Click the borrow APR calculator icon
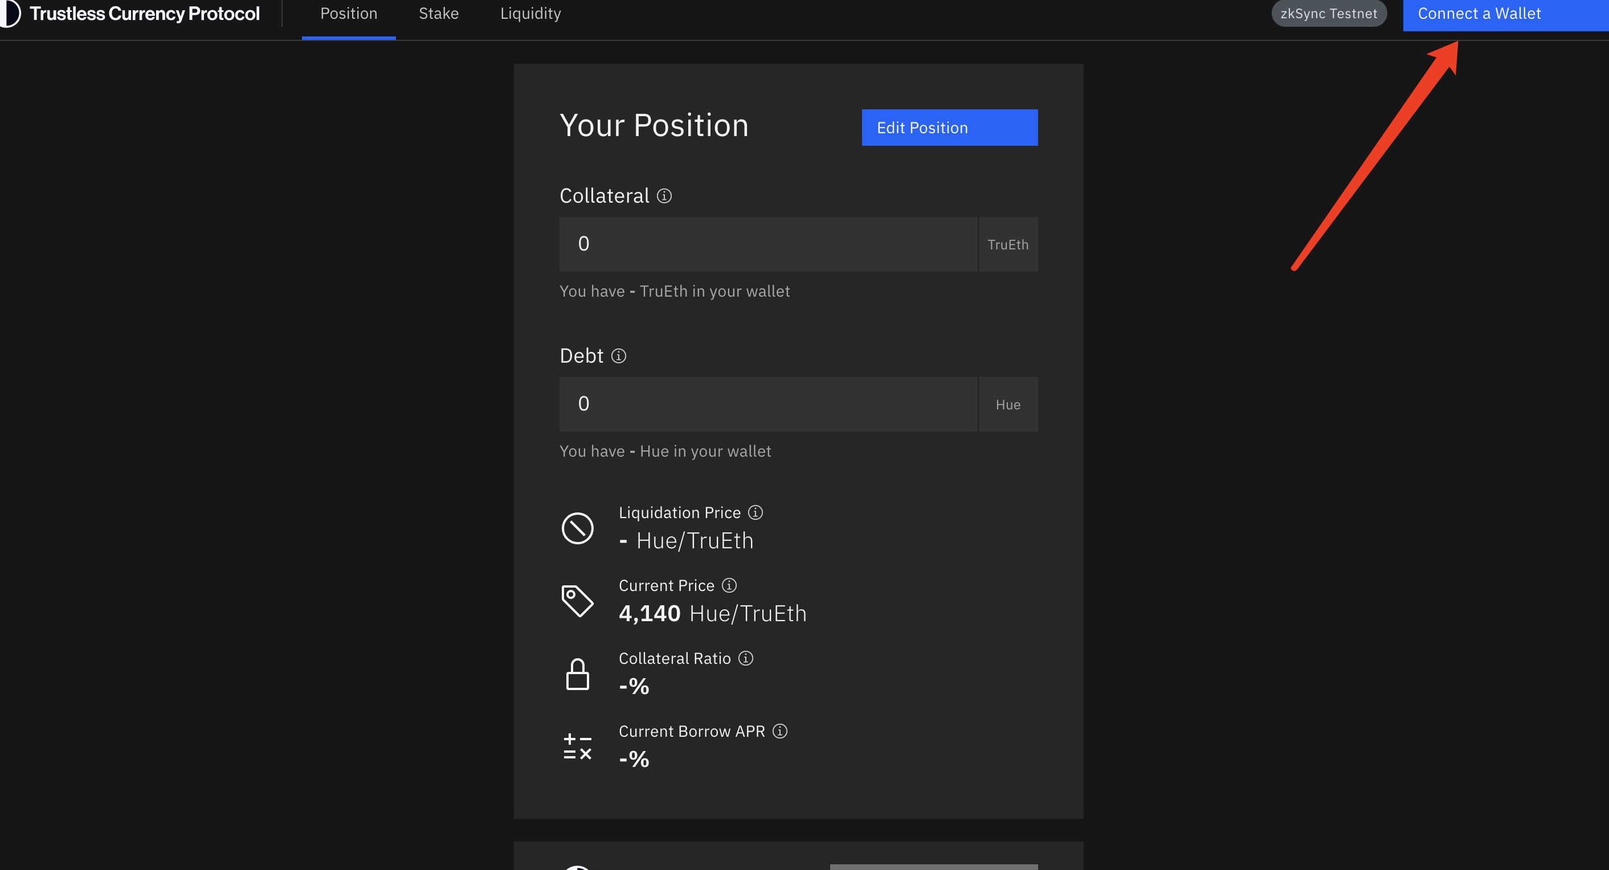Image resolution: width=1609 pixels, height=870 pixels. 577,746
